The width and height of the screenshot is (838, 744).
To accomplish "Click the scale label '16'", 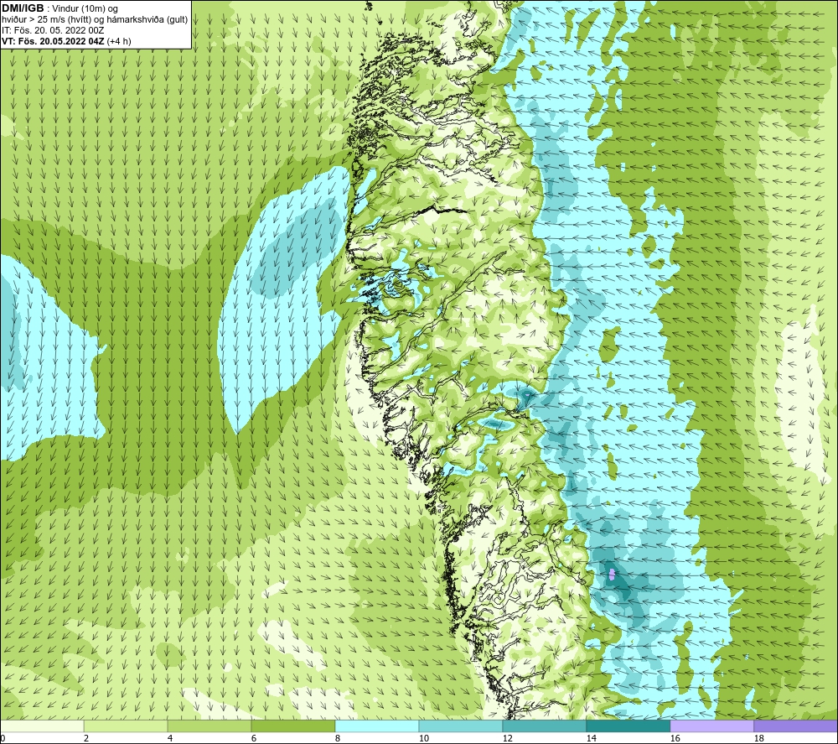I will pos(675,739).
